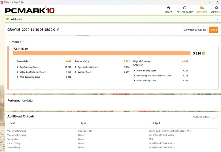Click App Start-up score value 10 206

click(68, 67)
